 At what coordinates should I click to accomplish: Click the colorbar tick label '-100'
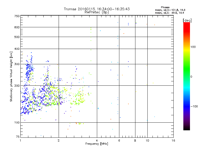point(194,106)
